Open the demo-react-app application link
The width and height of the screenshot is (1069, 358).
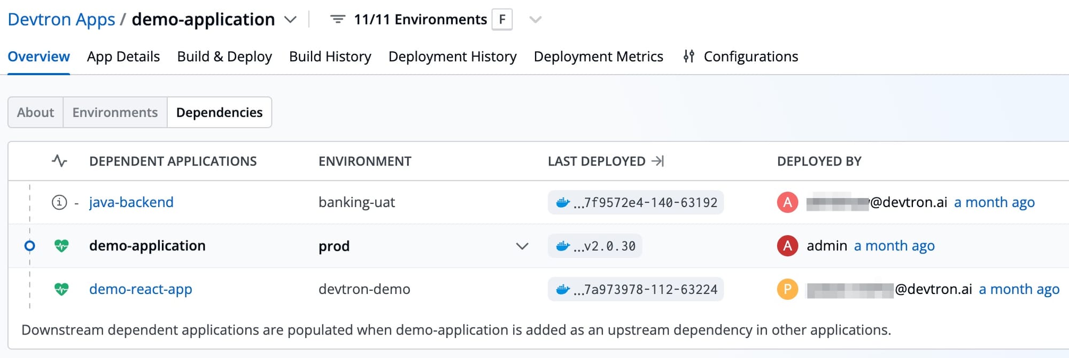pyautogui.click(x=141, y=289)
